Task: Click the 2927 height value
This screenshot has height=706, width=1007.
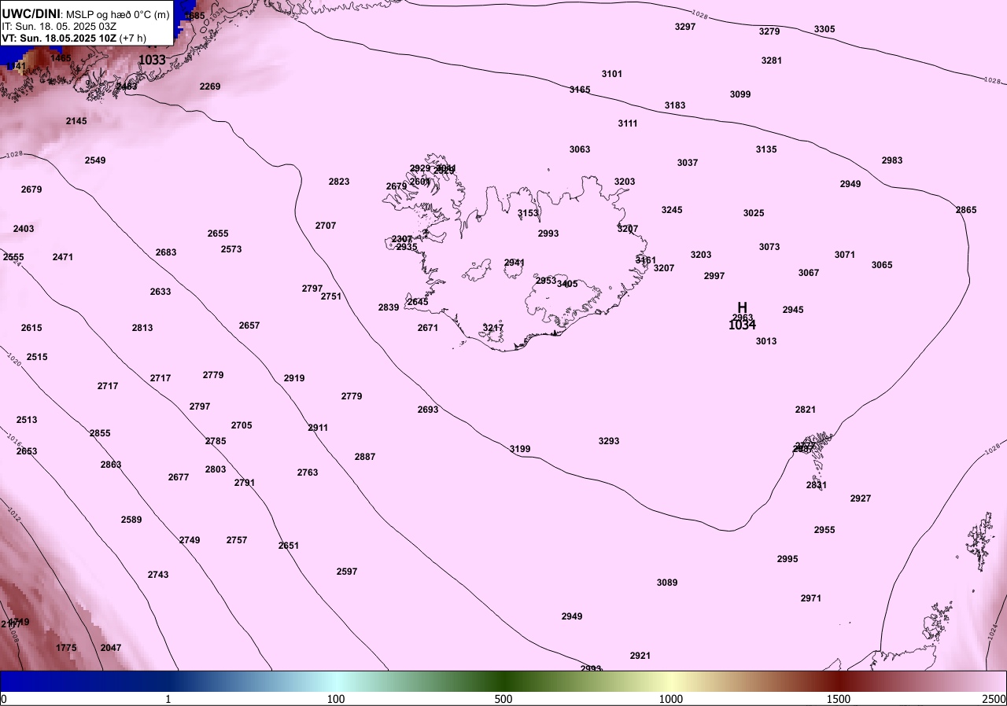Action: [861, 498]
